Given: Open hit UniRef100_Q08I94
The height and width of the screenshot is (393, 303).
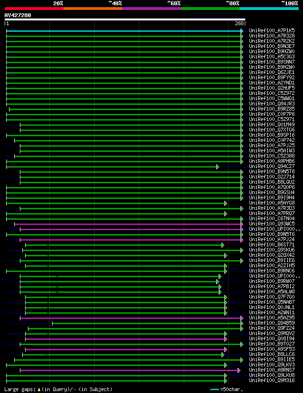Looking at the screenshot, I should [x=272, y=339].
